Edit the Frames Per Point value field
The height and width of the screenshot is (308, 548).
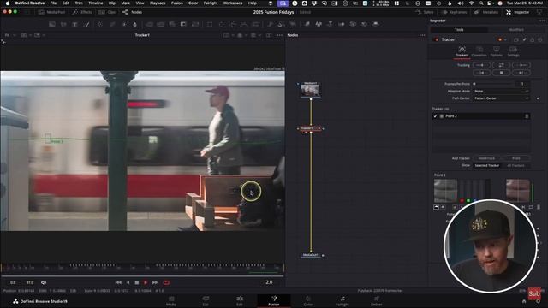coord(523,84)
